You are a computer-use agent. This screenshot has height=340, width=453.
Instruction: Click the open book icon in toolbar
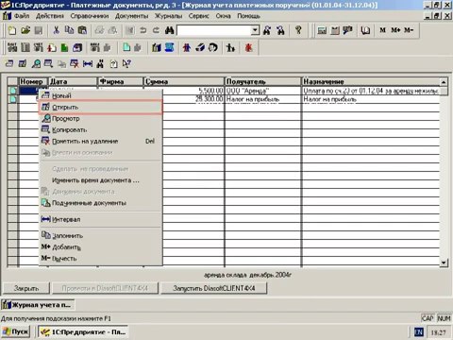[365, 30]
